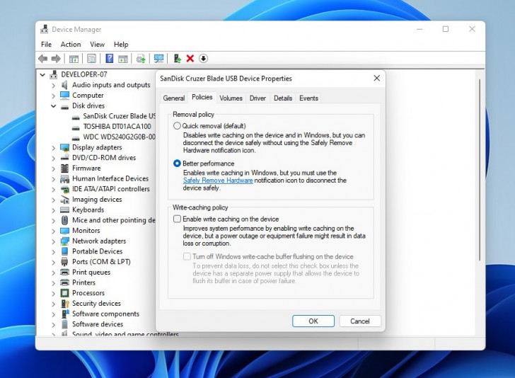Close the SanDisk properties dialog with the X

click(x=376, y=79)
